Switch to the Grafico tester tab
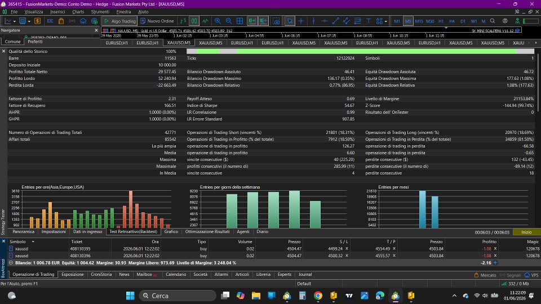This screenshot has width=541, height=304. 171,231
